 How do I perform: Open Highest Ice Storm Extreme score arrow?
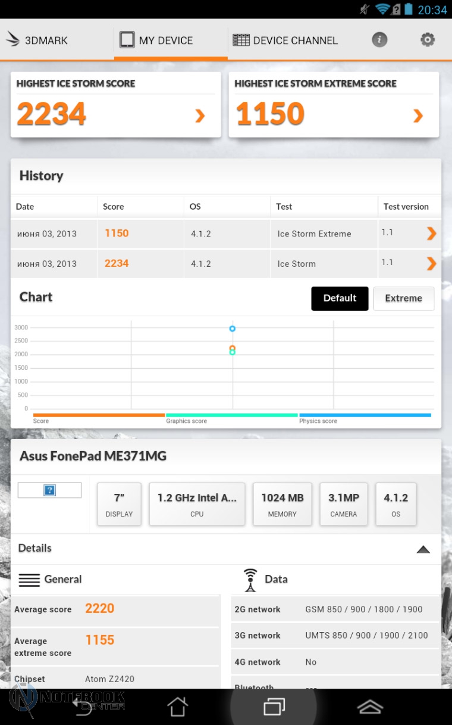(x=418, y=116)
